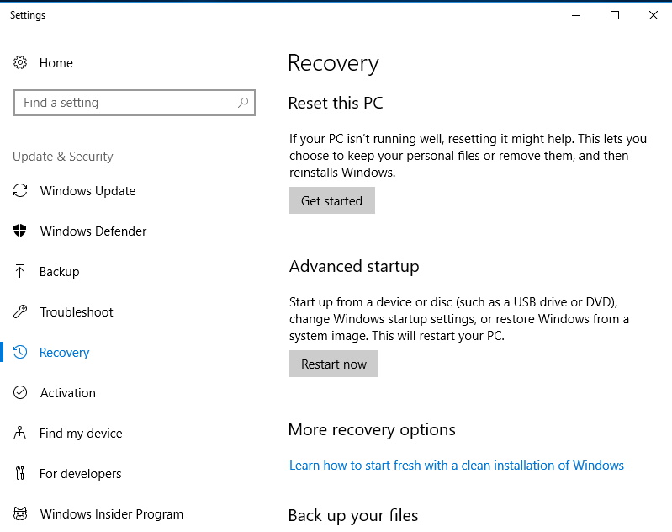Click the Recovery clock-history icon
The height and width of the screenshot is (532, 672).
click(x=20, y=352)
